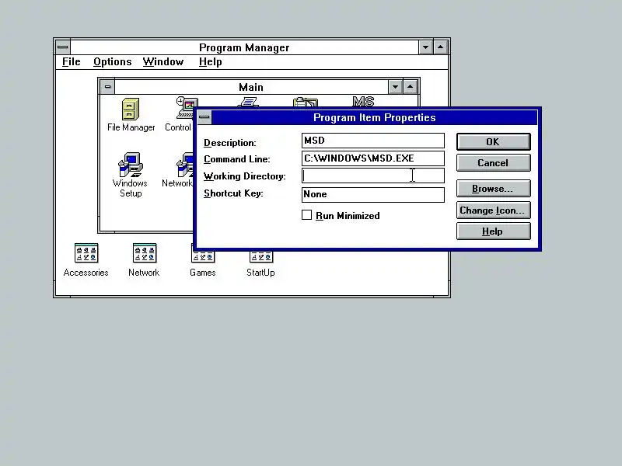Screen dimensions: 622x466
Task: Open the StartUp program group icon
Action: click(261, 257)
